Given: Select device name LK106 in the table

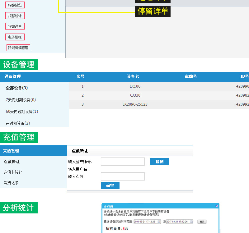Looking at the screenshot, I should [135, 86].
